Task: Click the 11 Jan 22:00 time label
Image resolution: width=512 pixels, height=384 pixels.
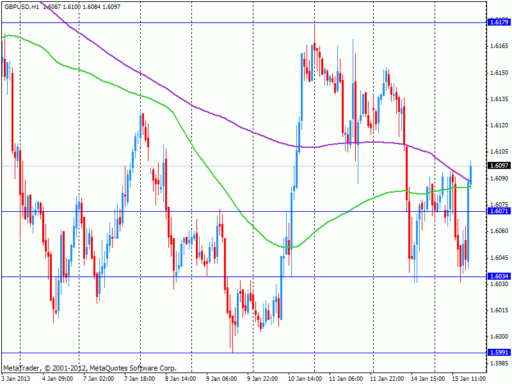Action: [388, 378]
